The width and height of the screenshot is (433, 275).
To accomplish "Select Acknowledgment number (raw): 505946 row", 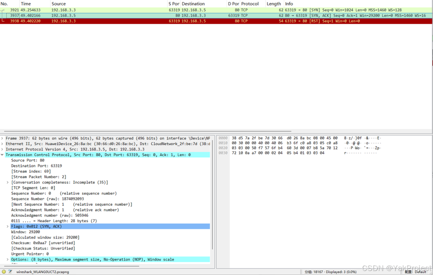I will 50,216.
